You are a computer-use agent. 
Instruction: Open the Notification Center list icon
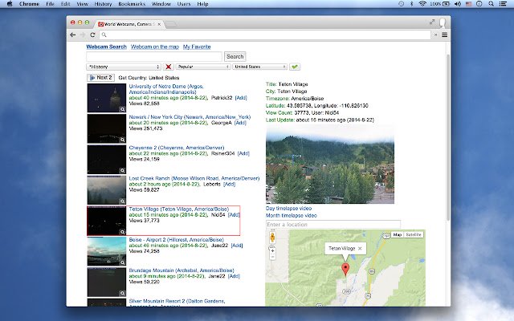503,4
